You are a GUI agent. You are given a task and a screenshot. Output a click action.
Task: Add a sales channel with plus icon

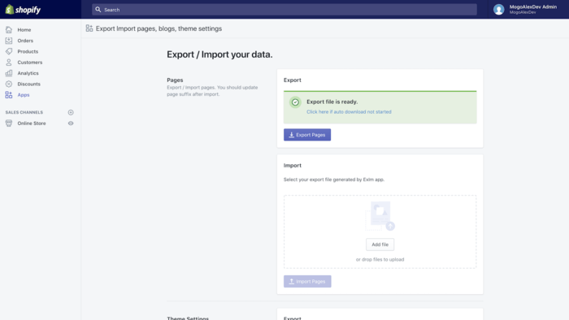pyautogui.click(x=71, y=112)
